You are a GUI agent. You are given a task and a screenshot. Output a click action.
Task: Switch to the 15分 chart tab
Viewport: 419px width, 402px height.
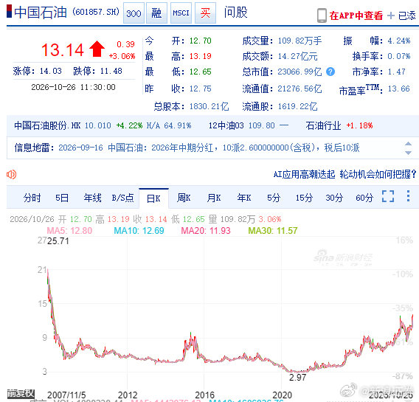(304, 198)
